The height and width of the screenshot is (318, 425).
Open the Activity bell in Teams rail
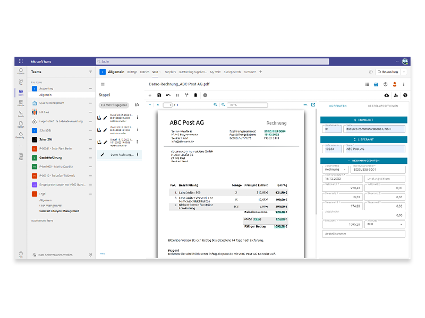(x=21, y=71)
